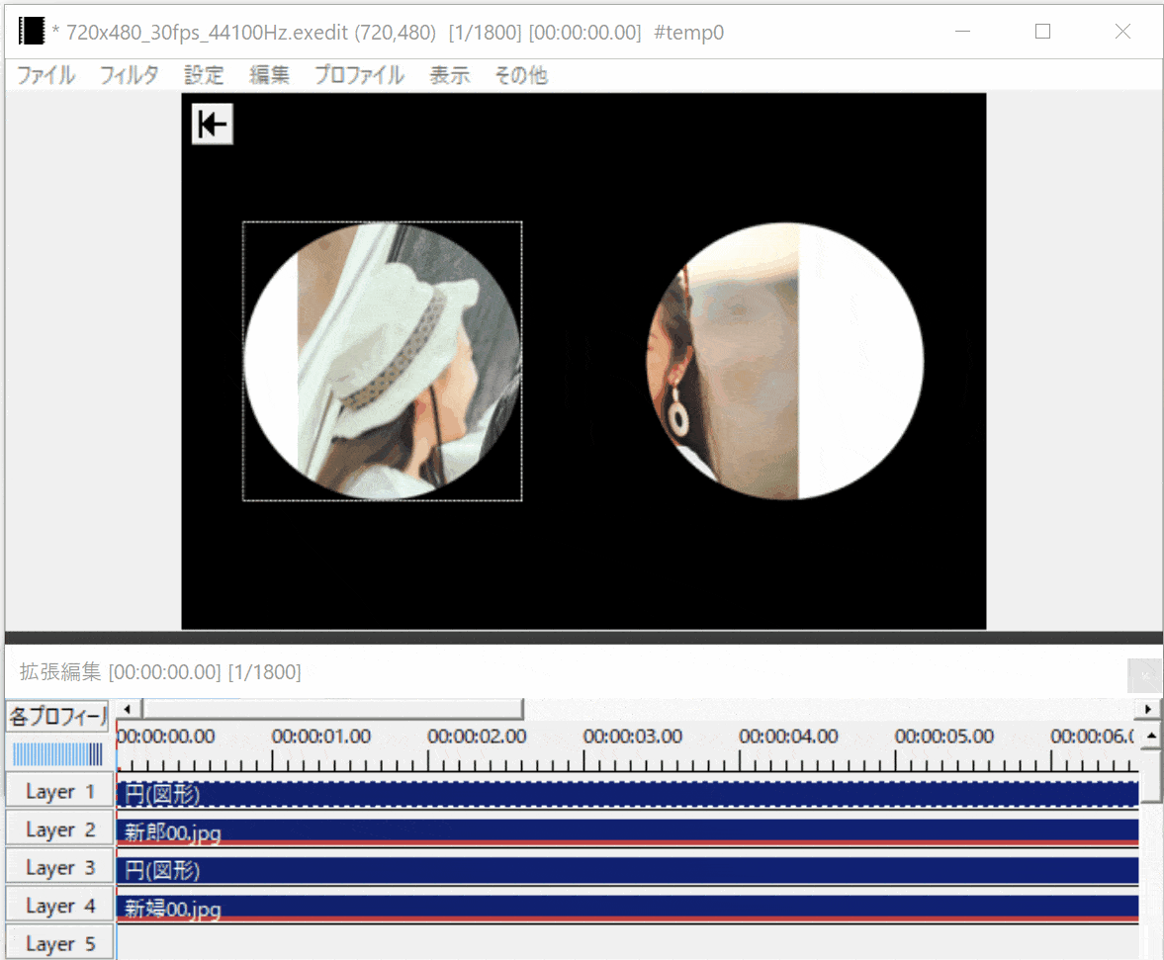Click the AviUtl film icon in title bar
The width and height of the screenshot is (1164, 960).
32,32
